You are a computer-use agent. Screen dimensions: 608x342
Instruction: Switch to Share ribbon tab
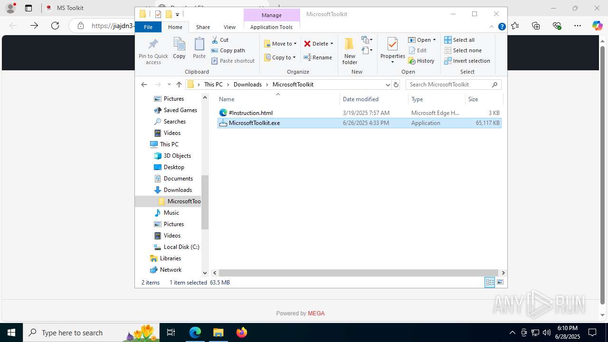point(203,27)
